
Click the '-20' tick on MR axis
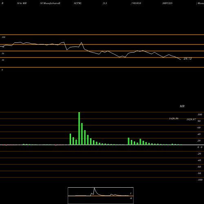(199, 154)
